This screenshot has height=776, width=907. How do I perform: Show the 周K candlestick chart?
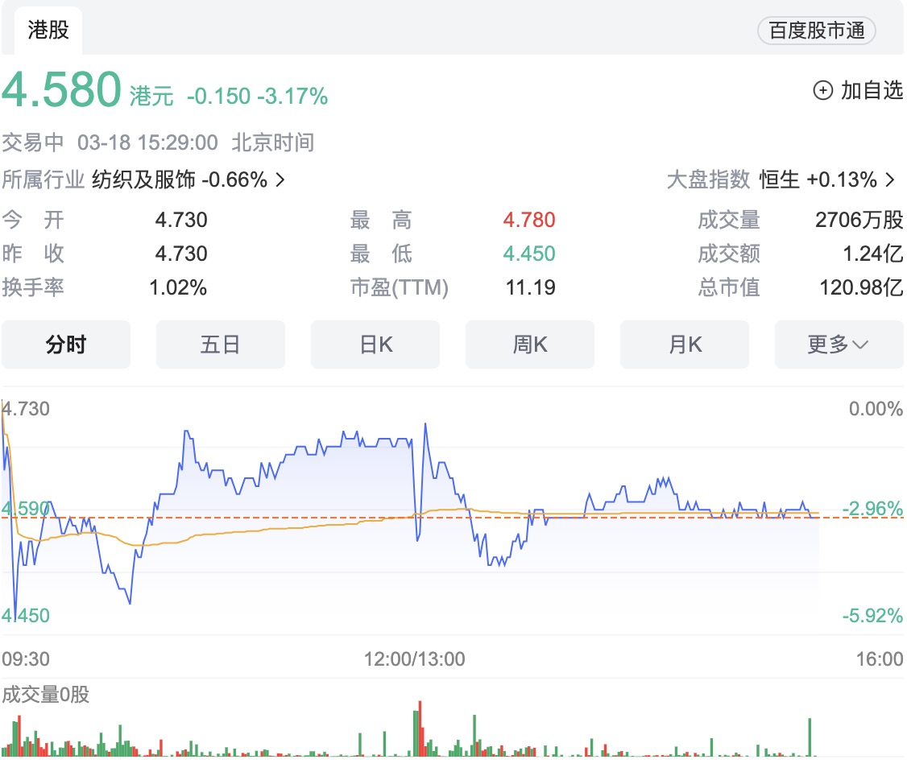tap(530, 345)
